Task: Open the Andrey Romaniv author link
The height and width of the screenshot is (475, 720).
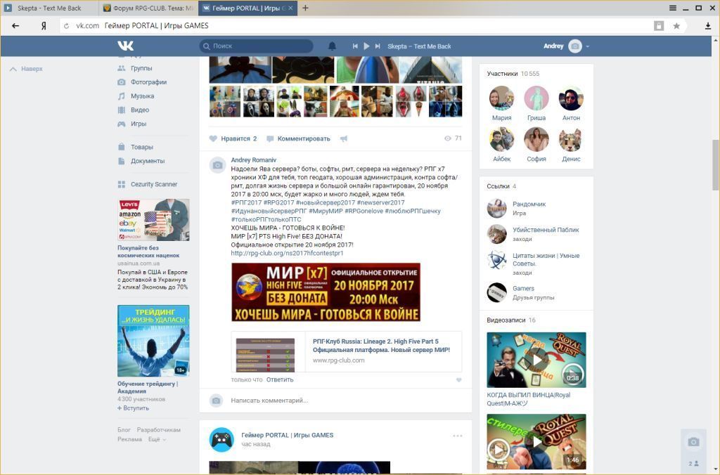Action: click(x=253, y=160)
